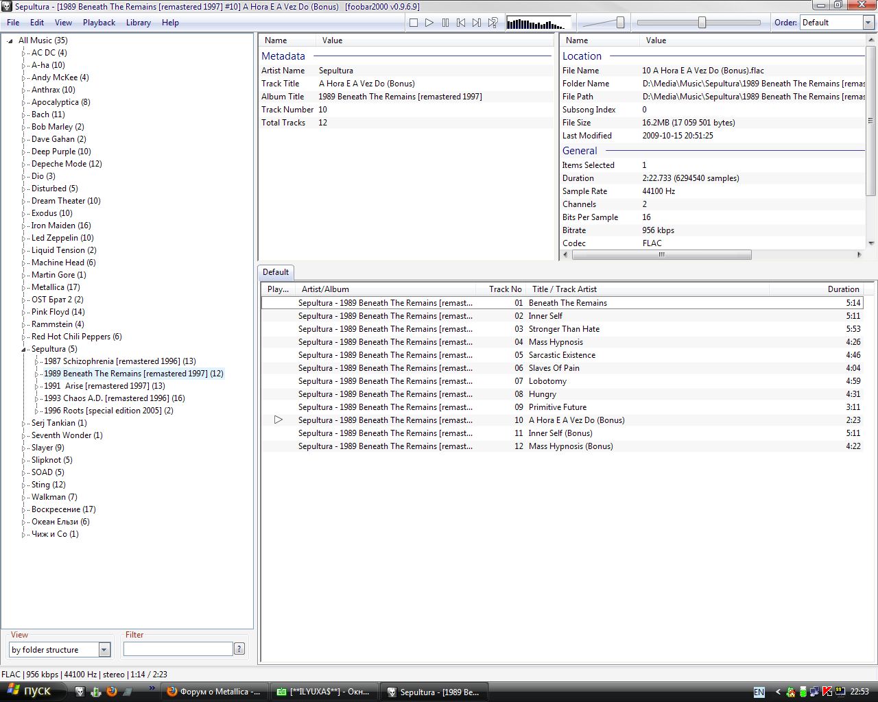The width and height of the screenshot is (878, 702).
Task: Adjust the volume slider handle
Action: pyautogui.click(x=620, y=23)
